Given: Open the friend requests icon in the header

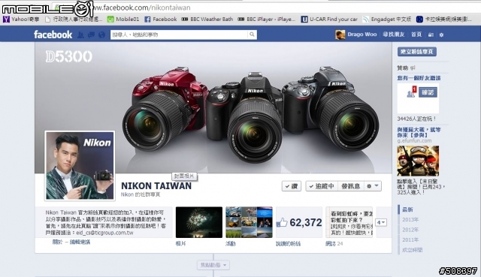Looking at the screenshot, I should pos(80,35).
